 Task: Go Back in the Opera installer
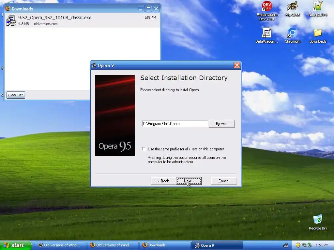pyautogui.click(x=163, y=181)
